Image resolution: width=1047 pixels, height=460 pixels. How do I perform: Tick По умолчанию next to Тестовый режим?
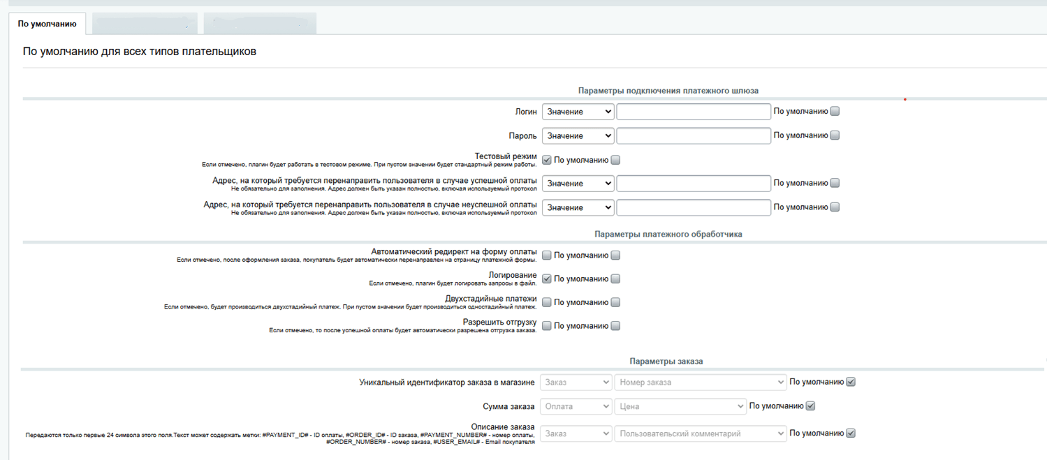pyautogui.click(x=615, y=160)
